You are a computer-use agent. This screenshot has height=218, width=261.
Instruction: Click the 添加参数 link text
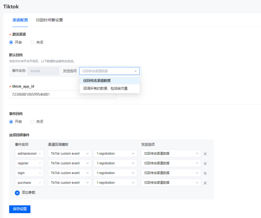(28, 193)
